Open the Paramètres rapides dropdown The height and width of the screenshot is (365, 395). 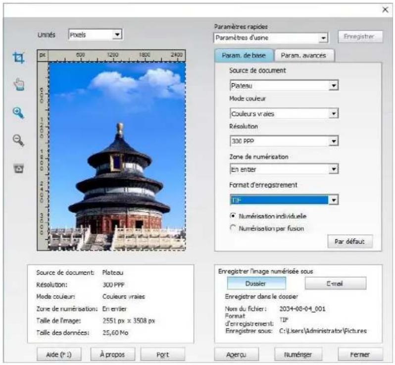271,38
